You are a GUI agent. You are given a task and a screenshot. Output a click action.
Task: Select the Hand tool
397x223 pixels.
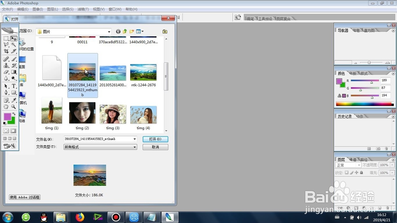[6, 107]
